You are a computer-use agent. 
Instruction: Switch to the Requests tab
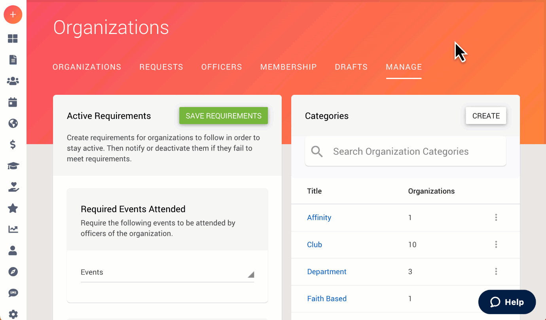coord(161,67)
